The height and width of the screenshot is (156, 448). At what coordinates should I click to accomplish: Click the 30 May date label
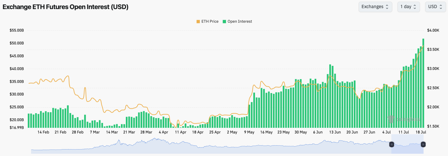[x=301, y=132]
